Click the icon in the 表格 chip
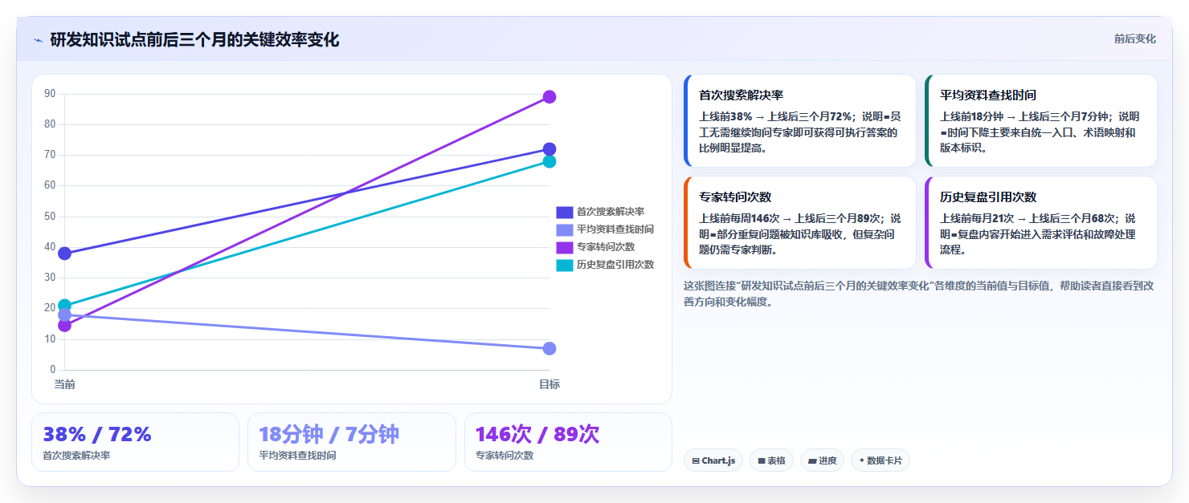Image resolution: width=1189 pixels, height=503 pixels. pyautogui.click(x=761, y=461)
